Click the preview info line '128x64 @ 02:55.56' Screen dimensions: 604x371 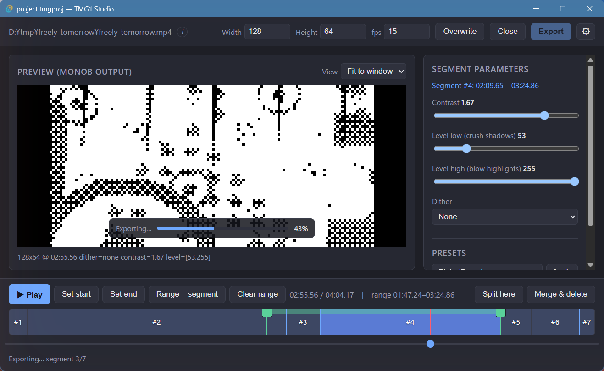(114, 257)
